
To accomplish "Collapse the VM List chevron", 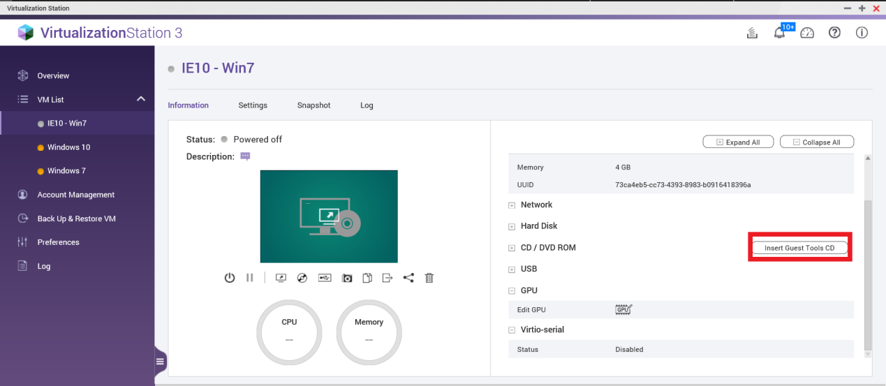I will [140, 99].
